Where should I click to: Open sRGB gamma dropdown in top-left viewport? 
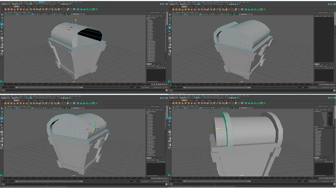click(78, 14)
